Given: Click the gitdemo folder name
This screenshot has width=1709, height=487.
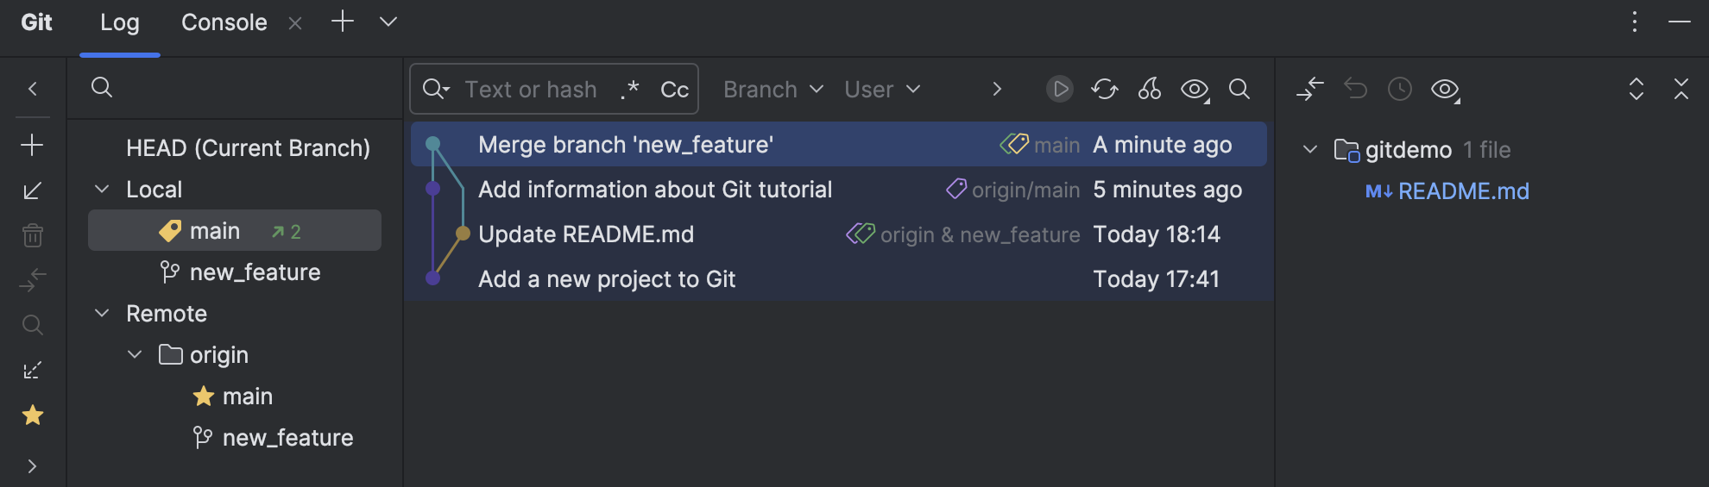Looking at the screenshot, I should pyautogui.click(x=1409, y=150).
